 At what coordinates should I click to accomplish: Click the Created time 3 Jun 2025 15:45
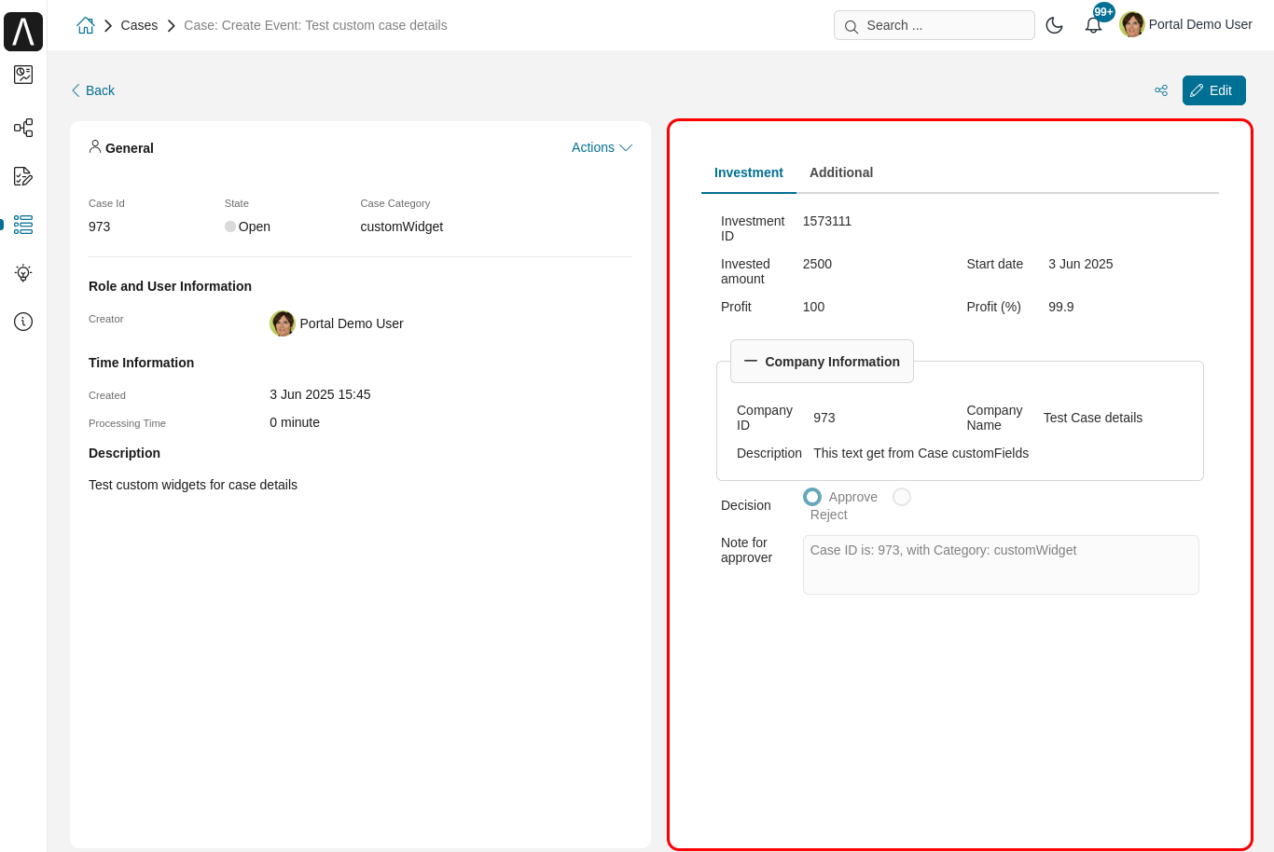pyautogui.click(x=320, y=394)
